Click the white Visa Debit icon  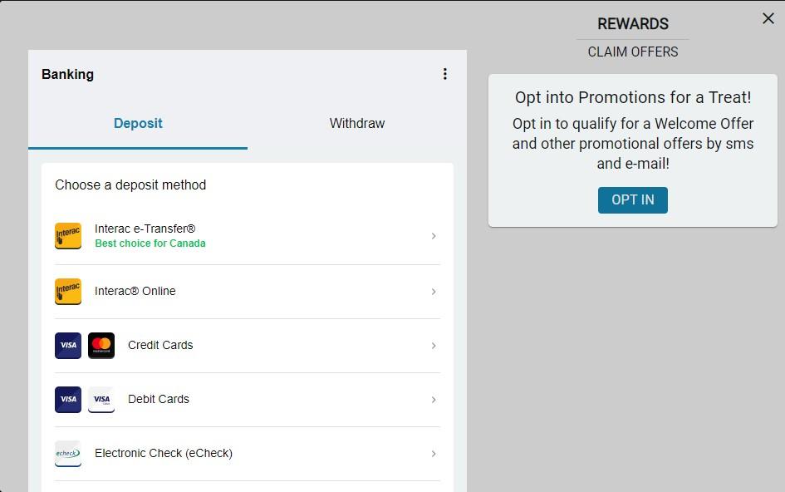pos(101,399)
